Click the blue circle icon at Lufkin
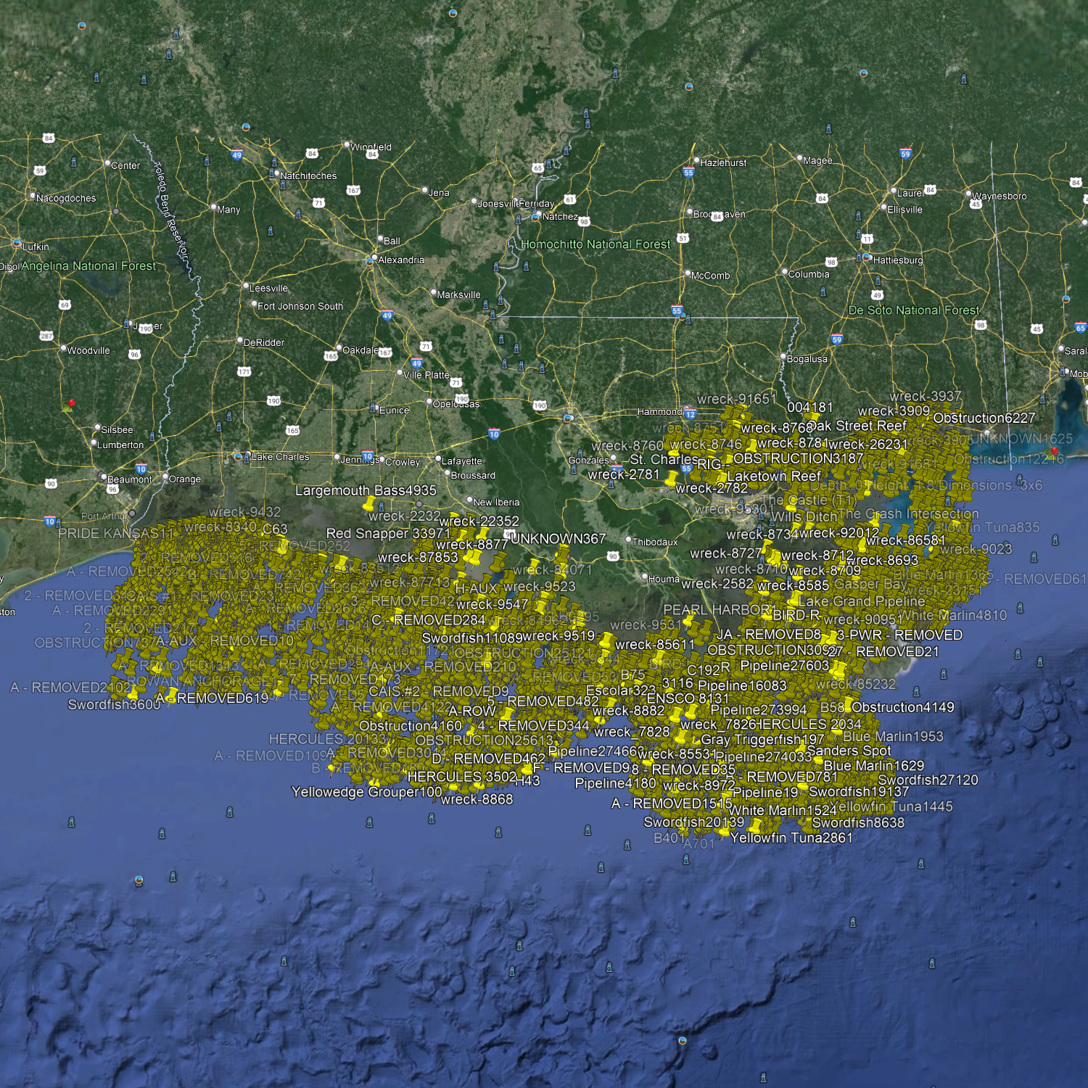Image resolution: width=1088 pixels, height=1088 pixels. pos(17,242)
